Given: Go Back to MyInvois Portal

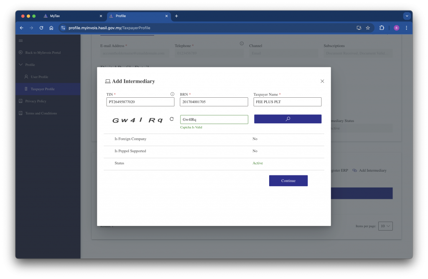Looking at the screenshot, I should pos(43,53).
